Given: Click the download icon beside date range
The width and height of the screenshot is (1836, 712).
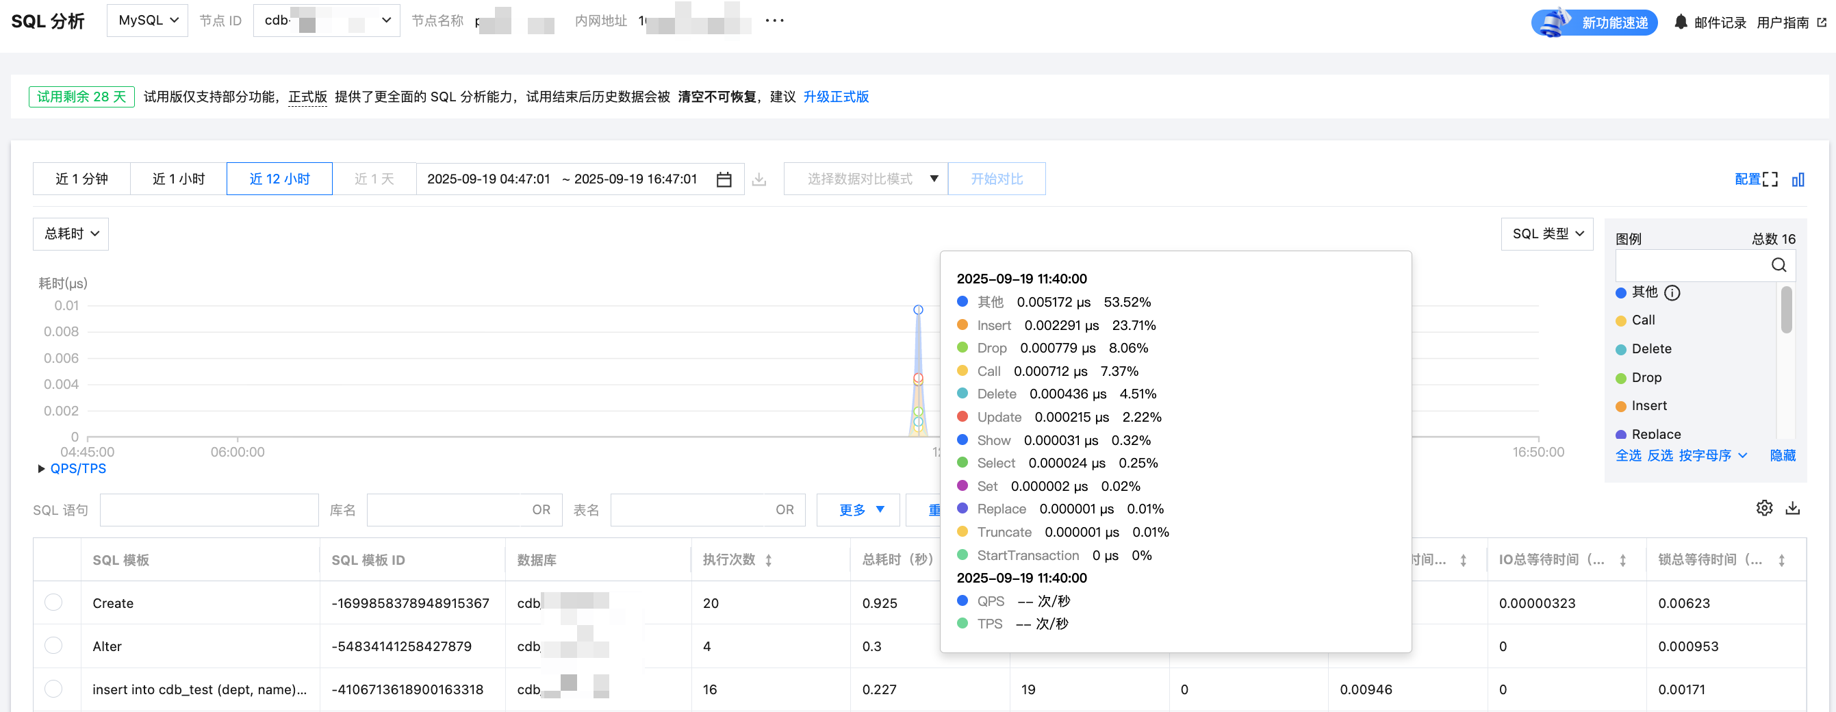Looking at the screenshot, I should [x=759, y=179].
